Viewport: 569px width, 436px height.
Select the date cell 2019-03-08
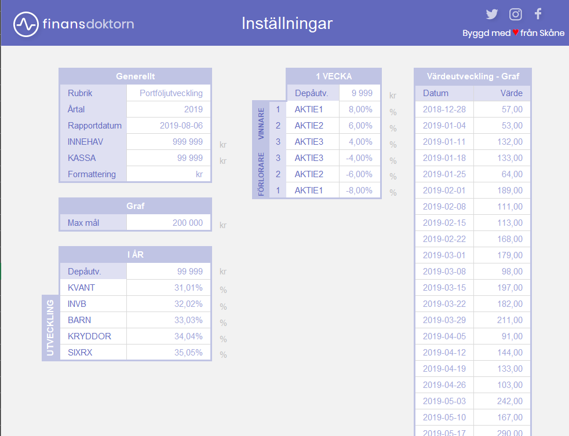444,272
